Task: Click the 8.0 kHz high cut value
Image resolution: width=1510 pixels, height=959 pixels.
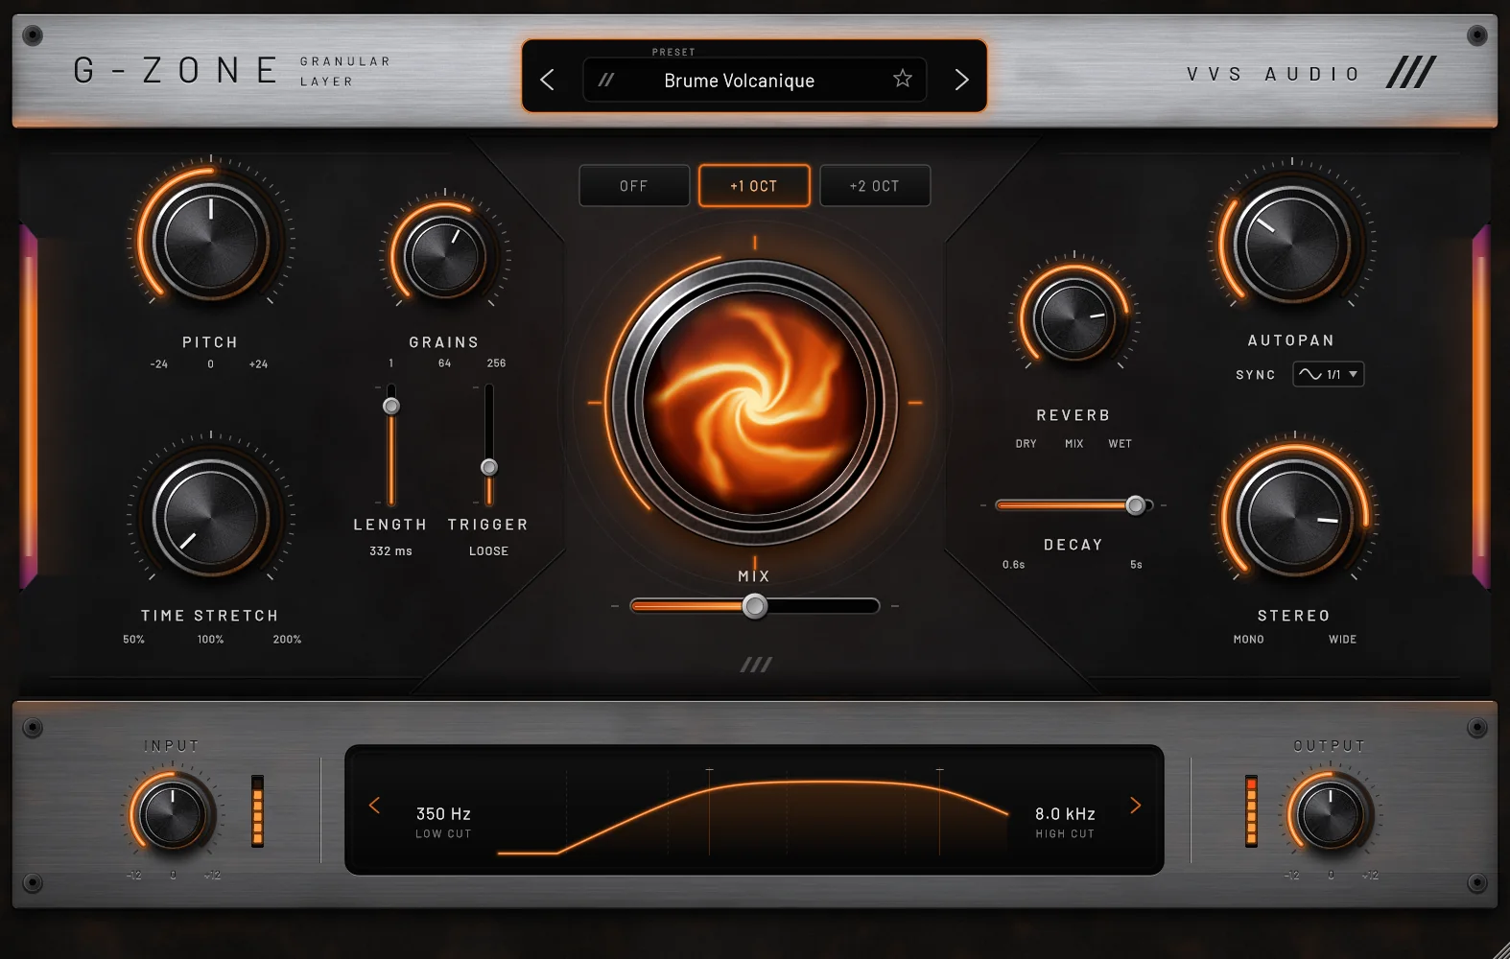Action: coord(1065,813)
